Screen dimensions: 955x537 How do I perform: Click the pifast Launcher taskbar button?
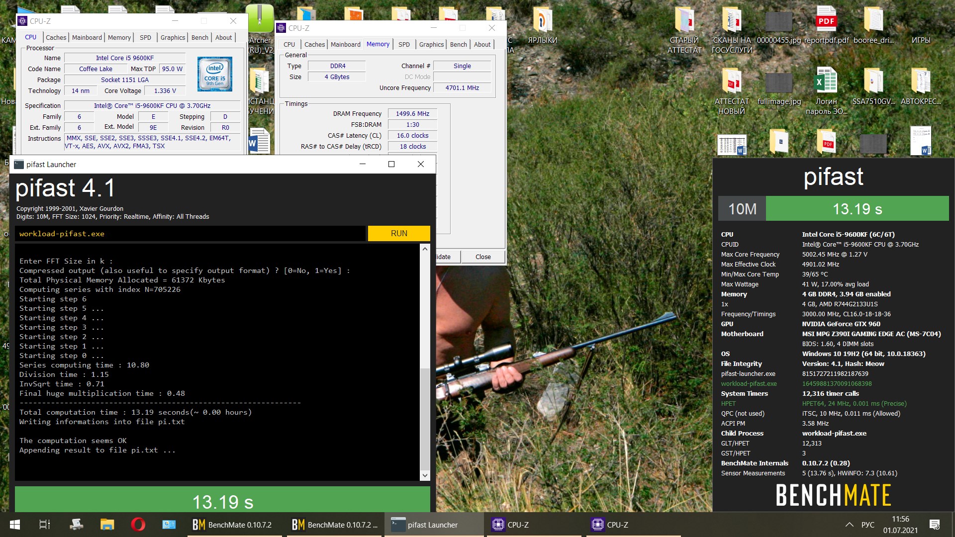(x=434, y=525)
